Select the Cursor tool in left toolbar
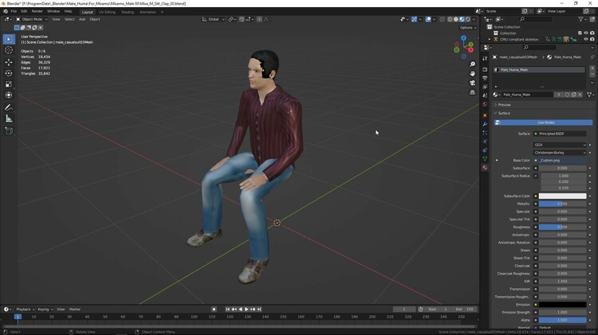This screenshot has width=598, height=335. pos(9,50)
